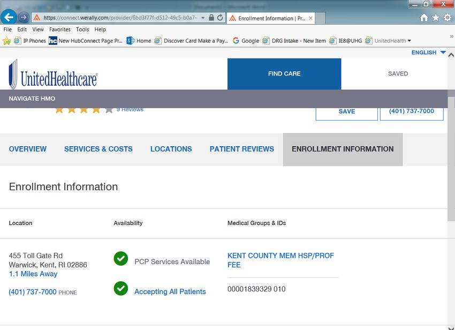Select the Enrollment Information browser tab
The image size is (455, 330).
[271, 18]
